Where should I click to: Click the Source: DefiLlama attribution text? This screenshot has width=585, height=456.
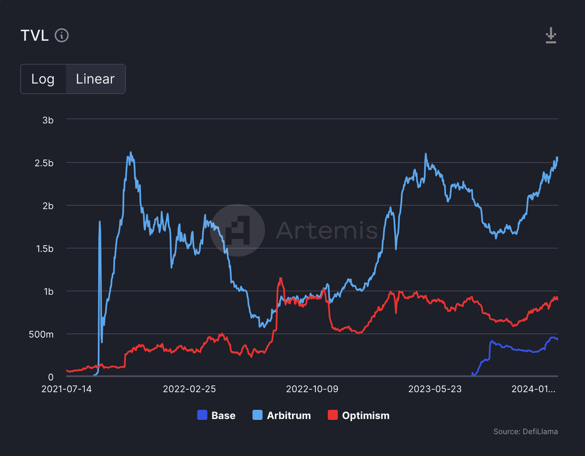526,431
